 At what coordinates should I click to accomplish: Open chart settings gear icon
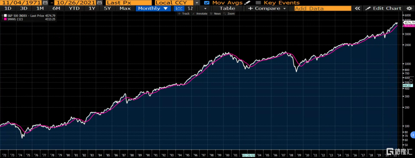coord(408,8)
